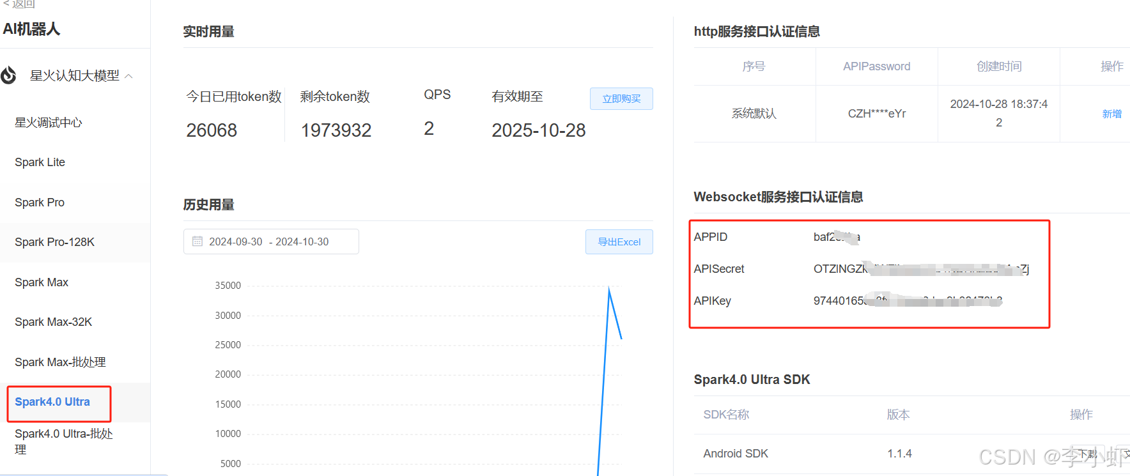This screenshot has width=1130, height=476.
Task: Click the 35000 y-axis label
Action: 228,286
